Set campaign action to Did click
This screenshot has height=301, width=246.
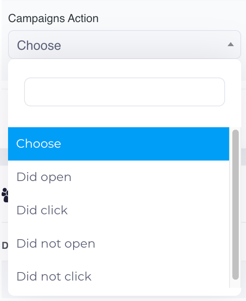click(42, 210)
